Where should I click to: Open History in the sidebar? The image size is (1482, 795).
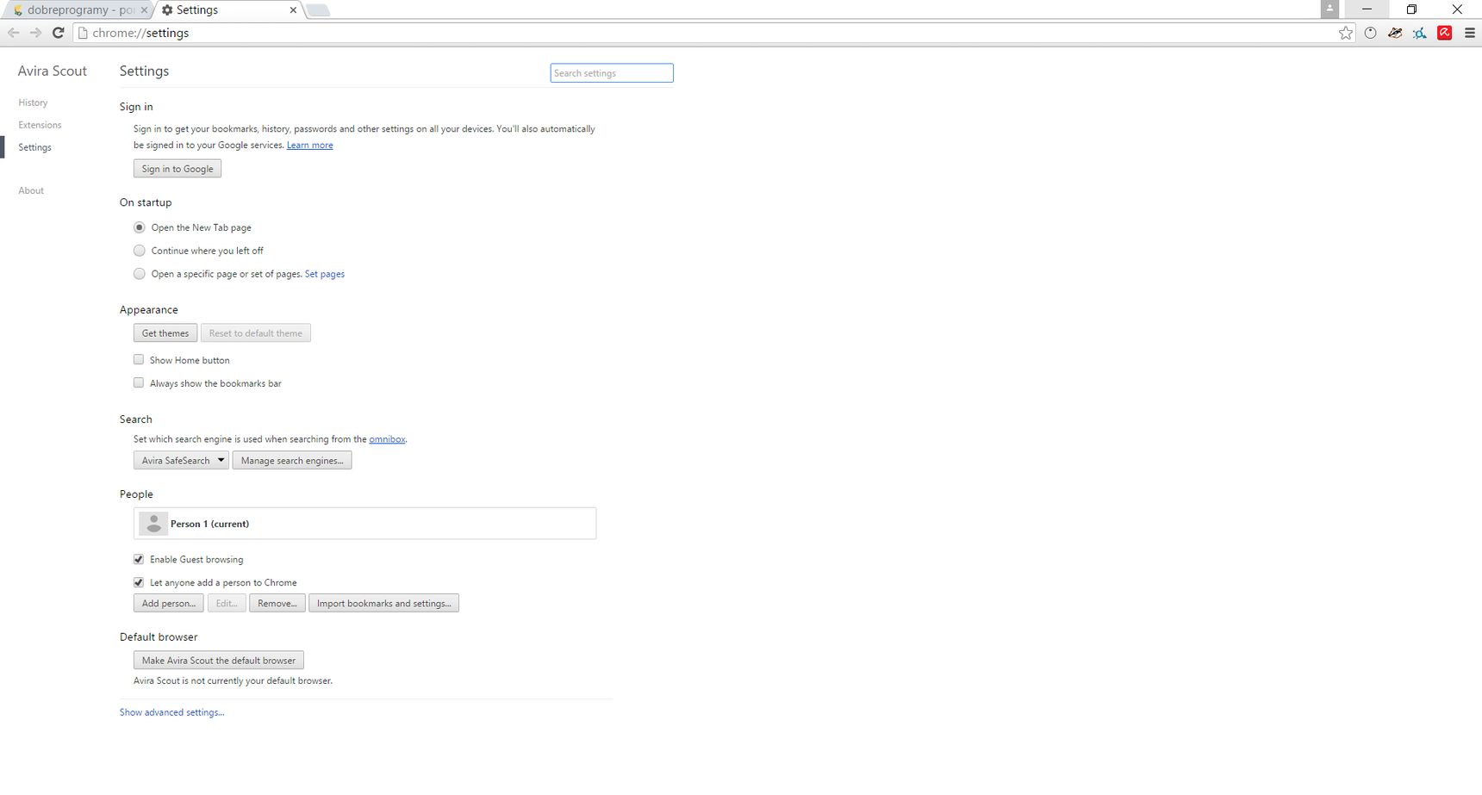tap(33, 102)
